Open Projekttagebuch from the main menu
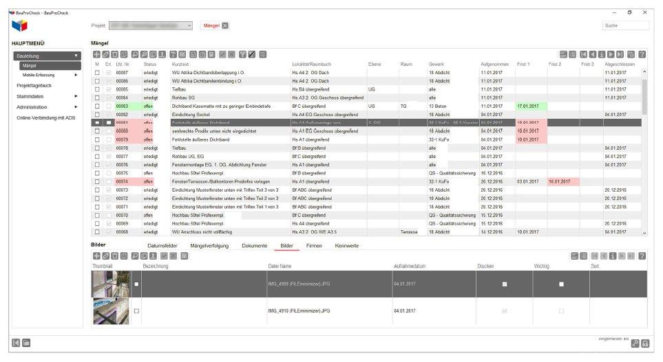663x362 pixels. coord(34,86)
